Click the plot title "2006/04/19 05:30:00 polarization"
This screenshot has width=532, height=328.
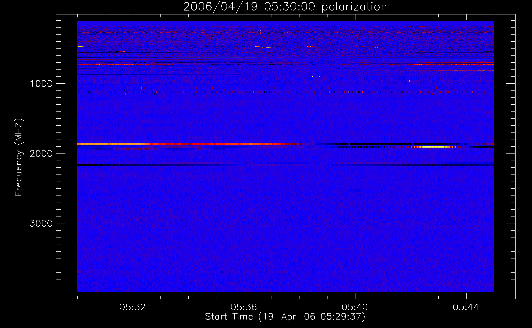click(x=285, y=7)
